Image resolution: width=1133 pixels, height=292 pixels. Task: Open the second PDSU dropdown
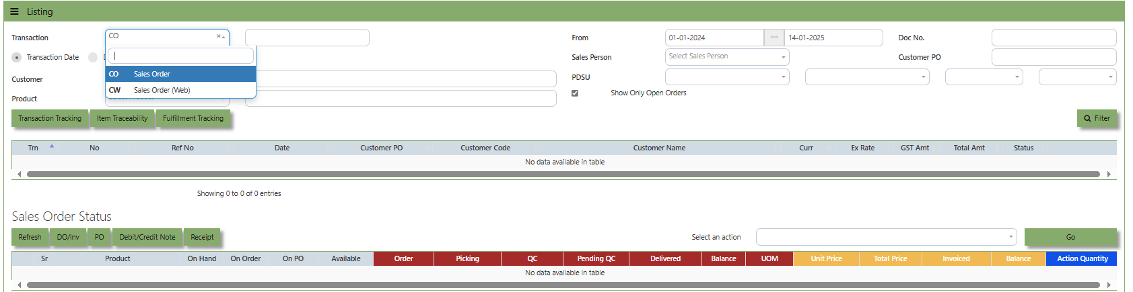click(867, 77)
